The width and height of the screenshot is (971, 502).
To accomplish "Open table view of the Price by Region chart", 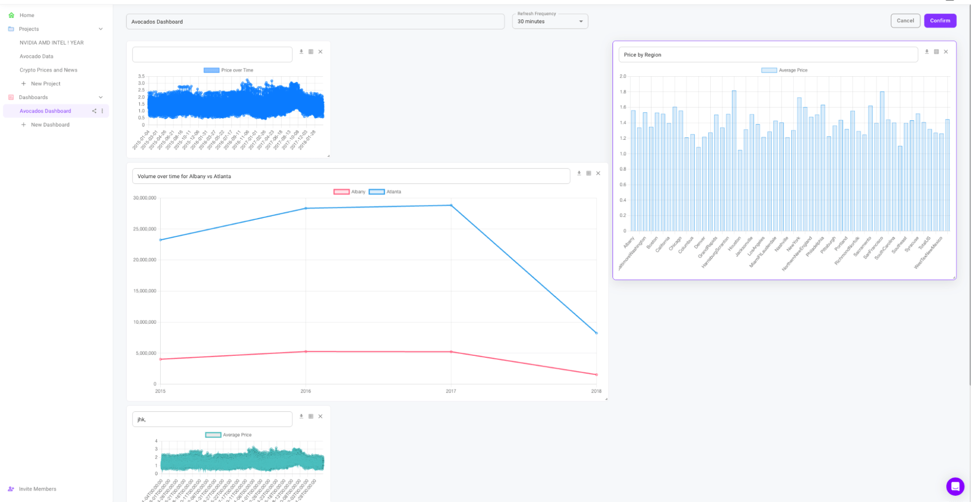I will [936, 51].
